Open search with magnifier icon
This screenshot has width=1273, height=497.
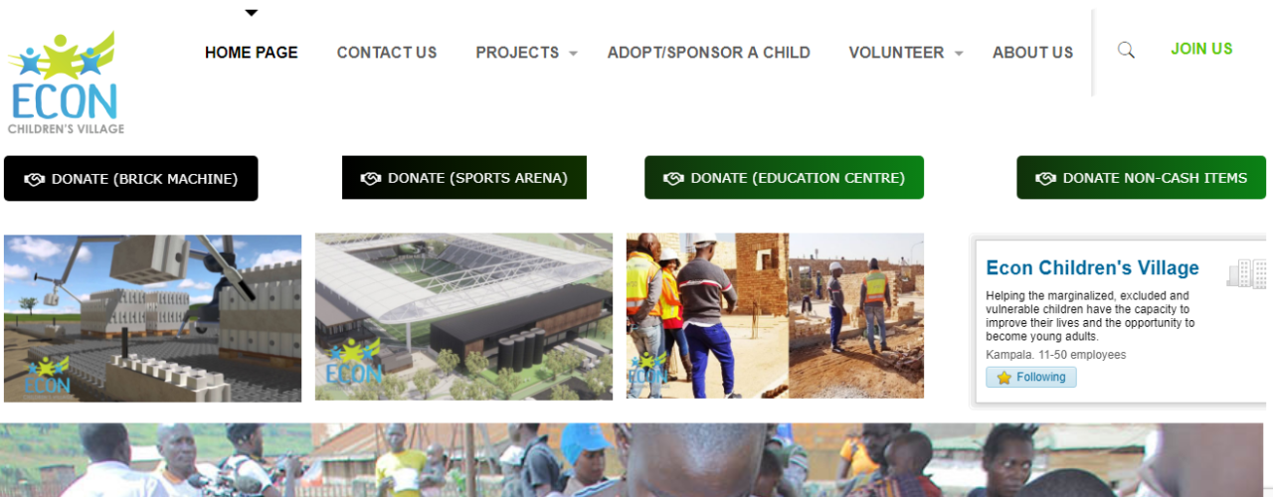pos(1126,50)
